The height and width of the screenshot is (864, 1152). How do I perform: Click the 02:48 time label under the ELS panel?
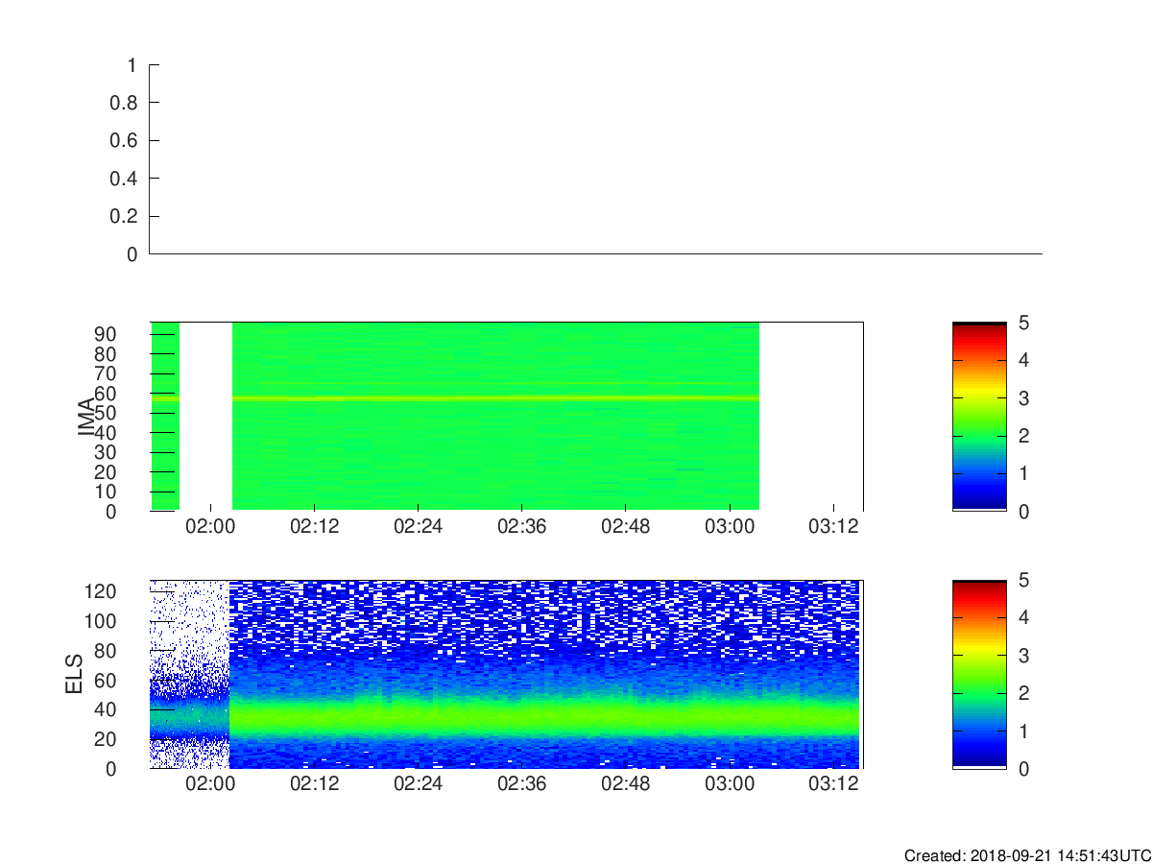pyautogui.click(x=626, y=784)
